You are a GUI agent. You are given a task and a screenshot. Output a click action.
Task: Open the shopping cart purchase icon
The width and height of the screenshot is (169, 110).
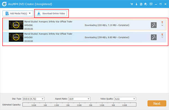click(132, 4)
